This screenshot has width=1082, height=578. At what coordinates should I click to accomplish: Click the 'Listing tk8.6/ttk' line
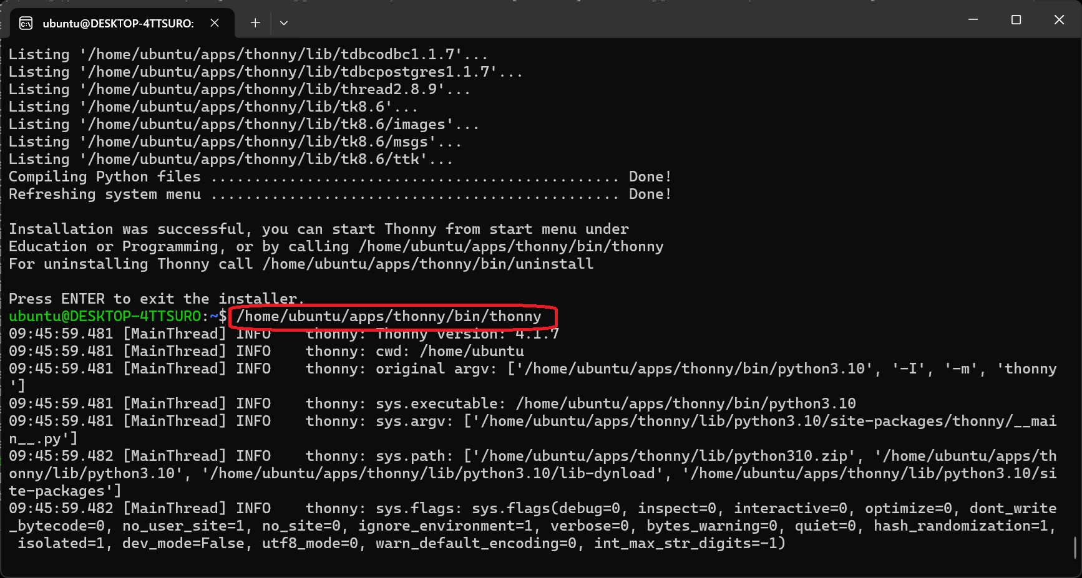coord(231,159)
